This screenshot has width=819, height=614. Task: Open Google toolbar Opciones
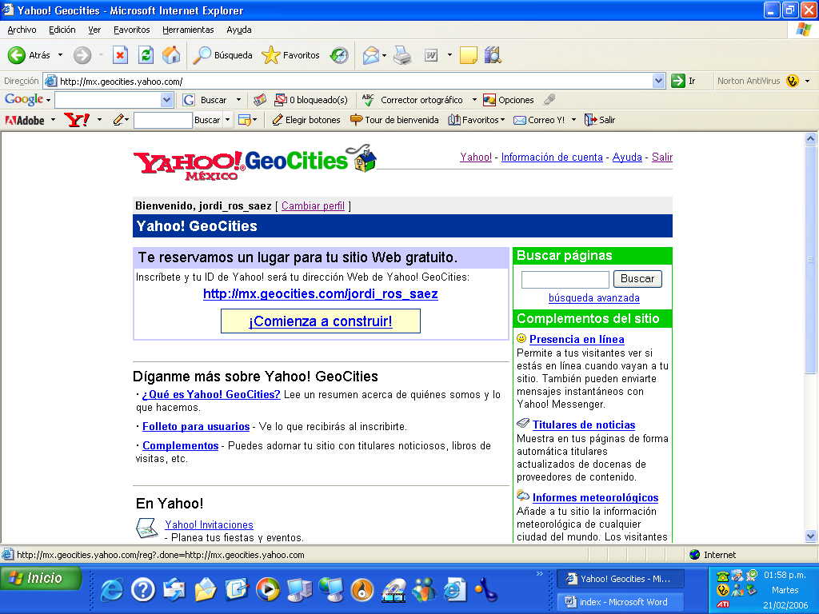pyautogui.click(x=508, y=100)
